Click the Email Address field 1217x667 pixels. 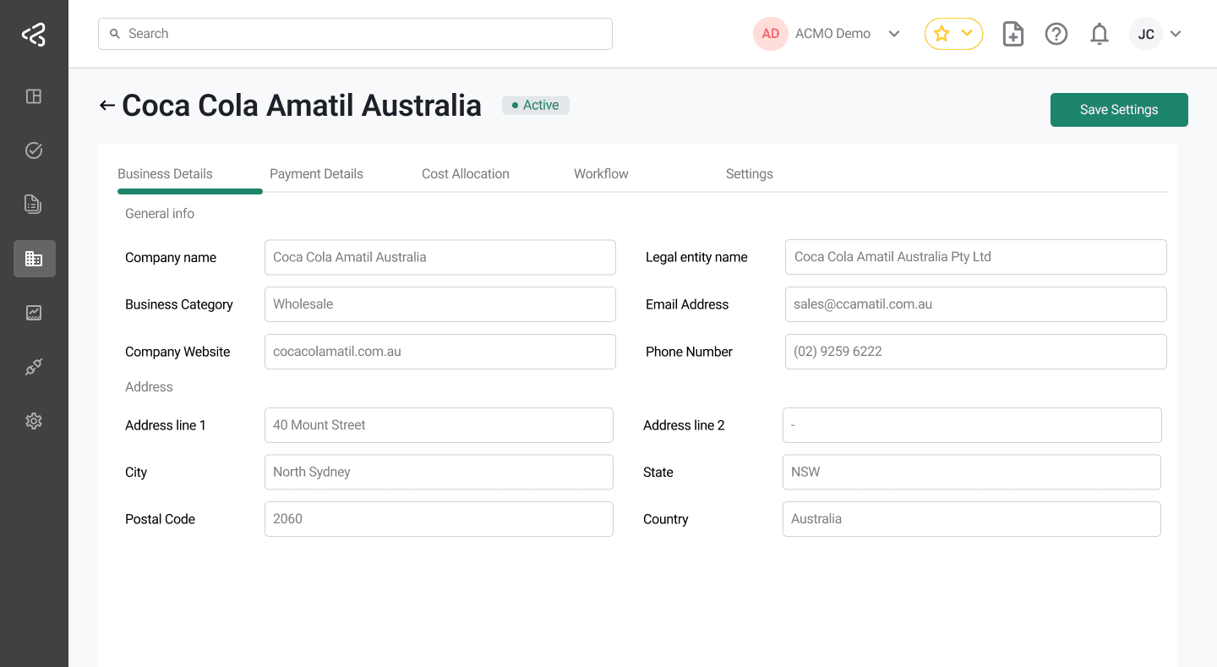click(976, 304)
